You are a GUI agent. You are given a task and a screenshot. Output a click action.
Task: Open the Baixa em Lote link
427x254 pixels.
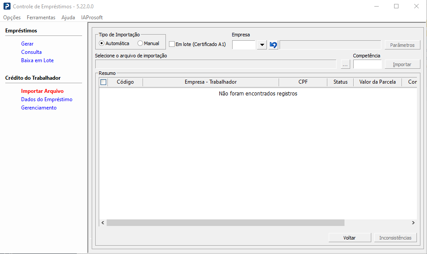[x=37, y=60]
